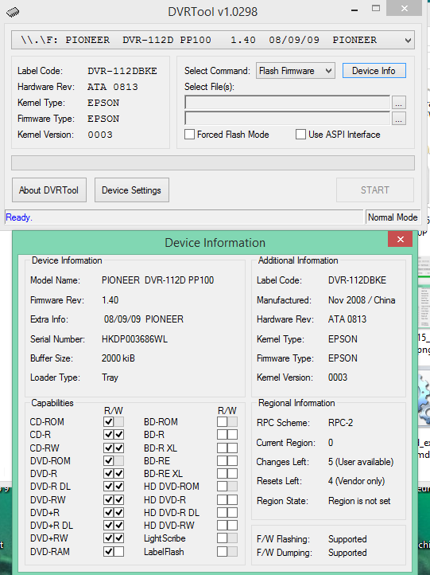Open Device Settings
The height and width of the screenshot is (575, 430).
pyautogui.click(x=132, y=190)
